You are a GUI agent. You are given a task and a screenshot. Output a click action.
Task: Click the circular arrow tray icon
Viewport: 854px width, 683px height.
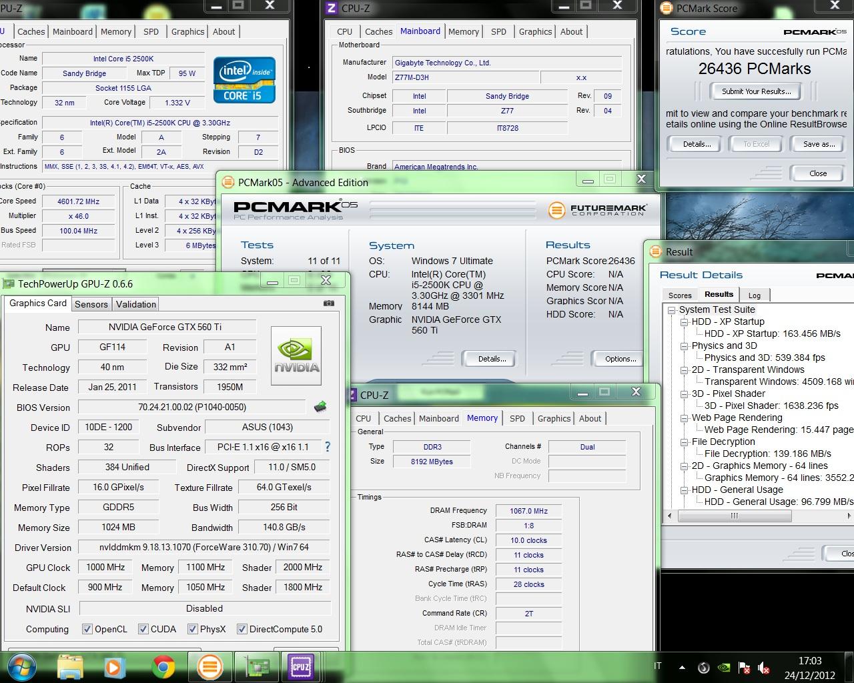tap(703, 667)
